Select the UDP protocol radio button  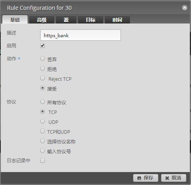pos(43,121)
